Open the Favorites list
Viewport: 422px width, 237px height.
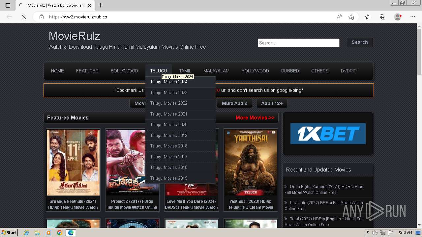[368, 17]
